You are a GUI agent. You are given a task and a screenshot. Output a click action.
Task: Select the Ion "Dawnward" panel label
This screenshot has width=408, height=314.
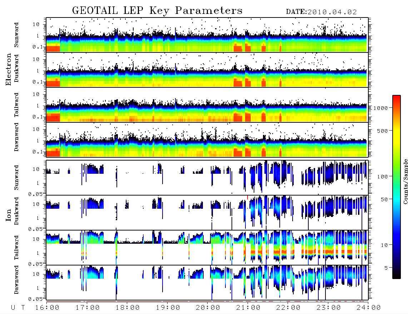point(16,280)
